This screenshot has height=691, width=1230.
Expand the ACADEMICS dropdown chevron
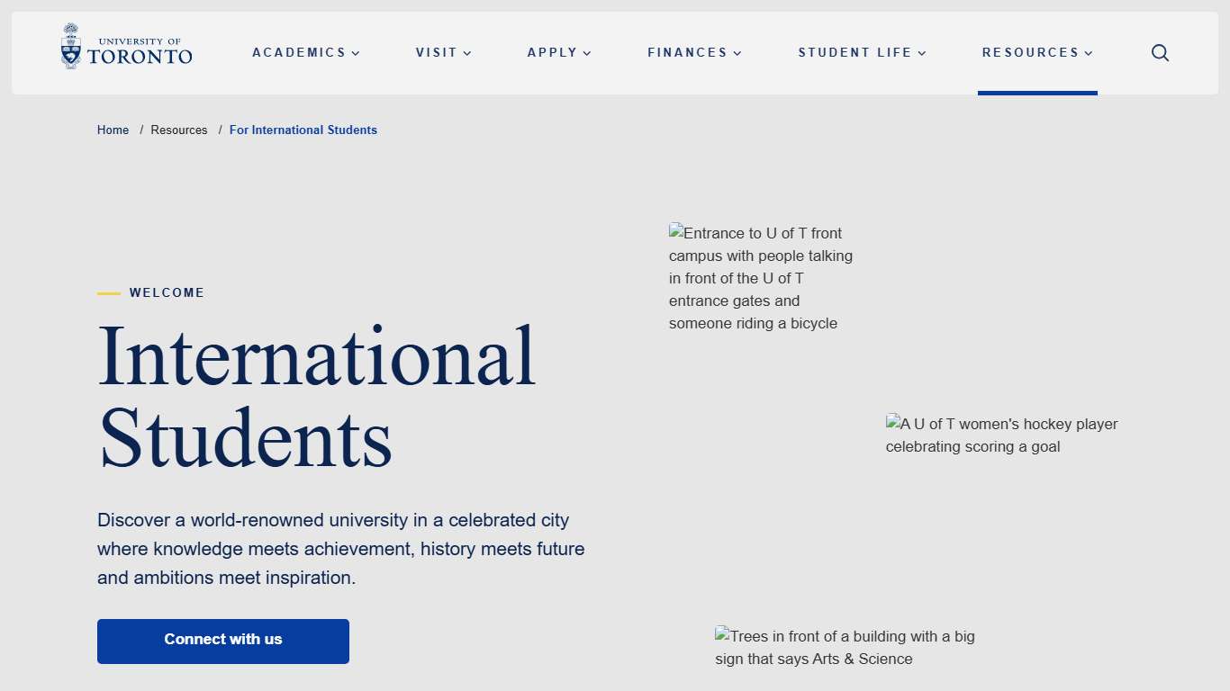click(357, 53)
